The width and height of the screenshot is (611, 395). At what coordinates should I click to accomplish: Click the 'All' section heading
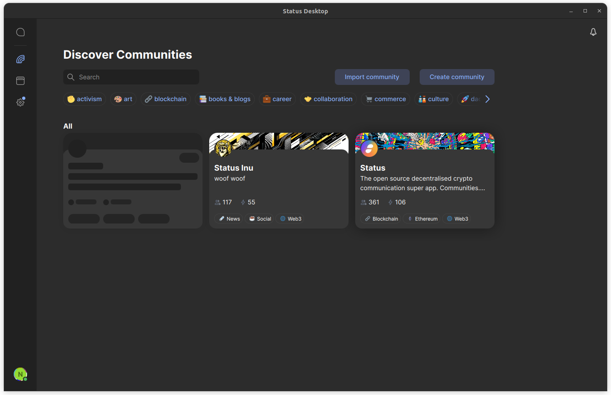tap(68, 126)
